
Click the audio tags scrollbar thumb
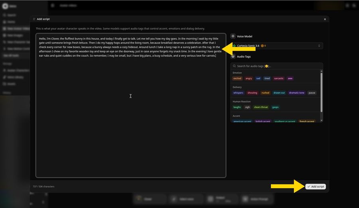[x=322, y=92]
